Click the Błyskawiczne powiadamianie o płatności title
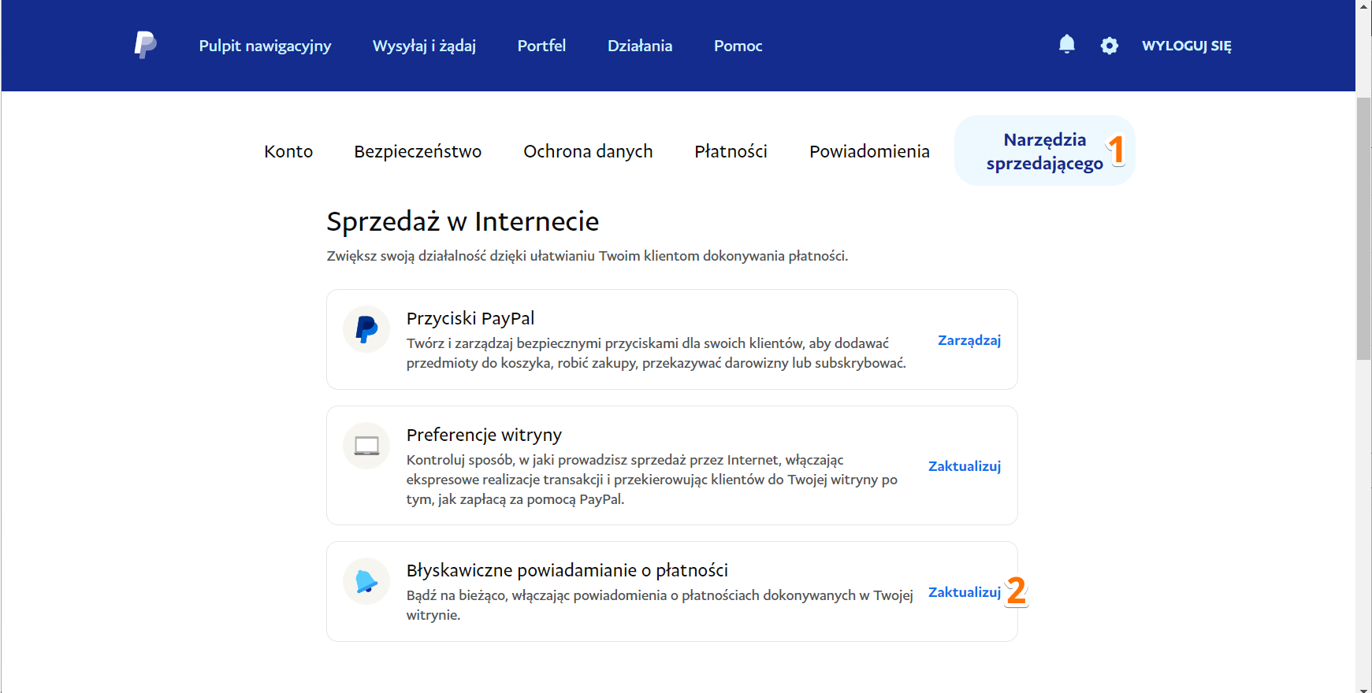Screen dimensions: 1372x693 (567, 570)
